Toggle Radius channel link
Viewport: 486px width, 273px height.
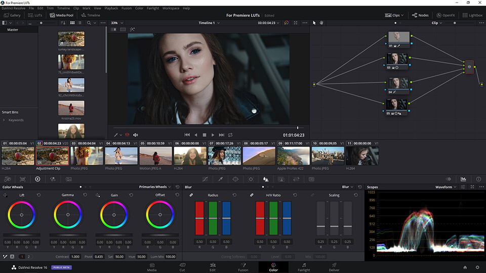click(191, 195)
